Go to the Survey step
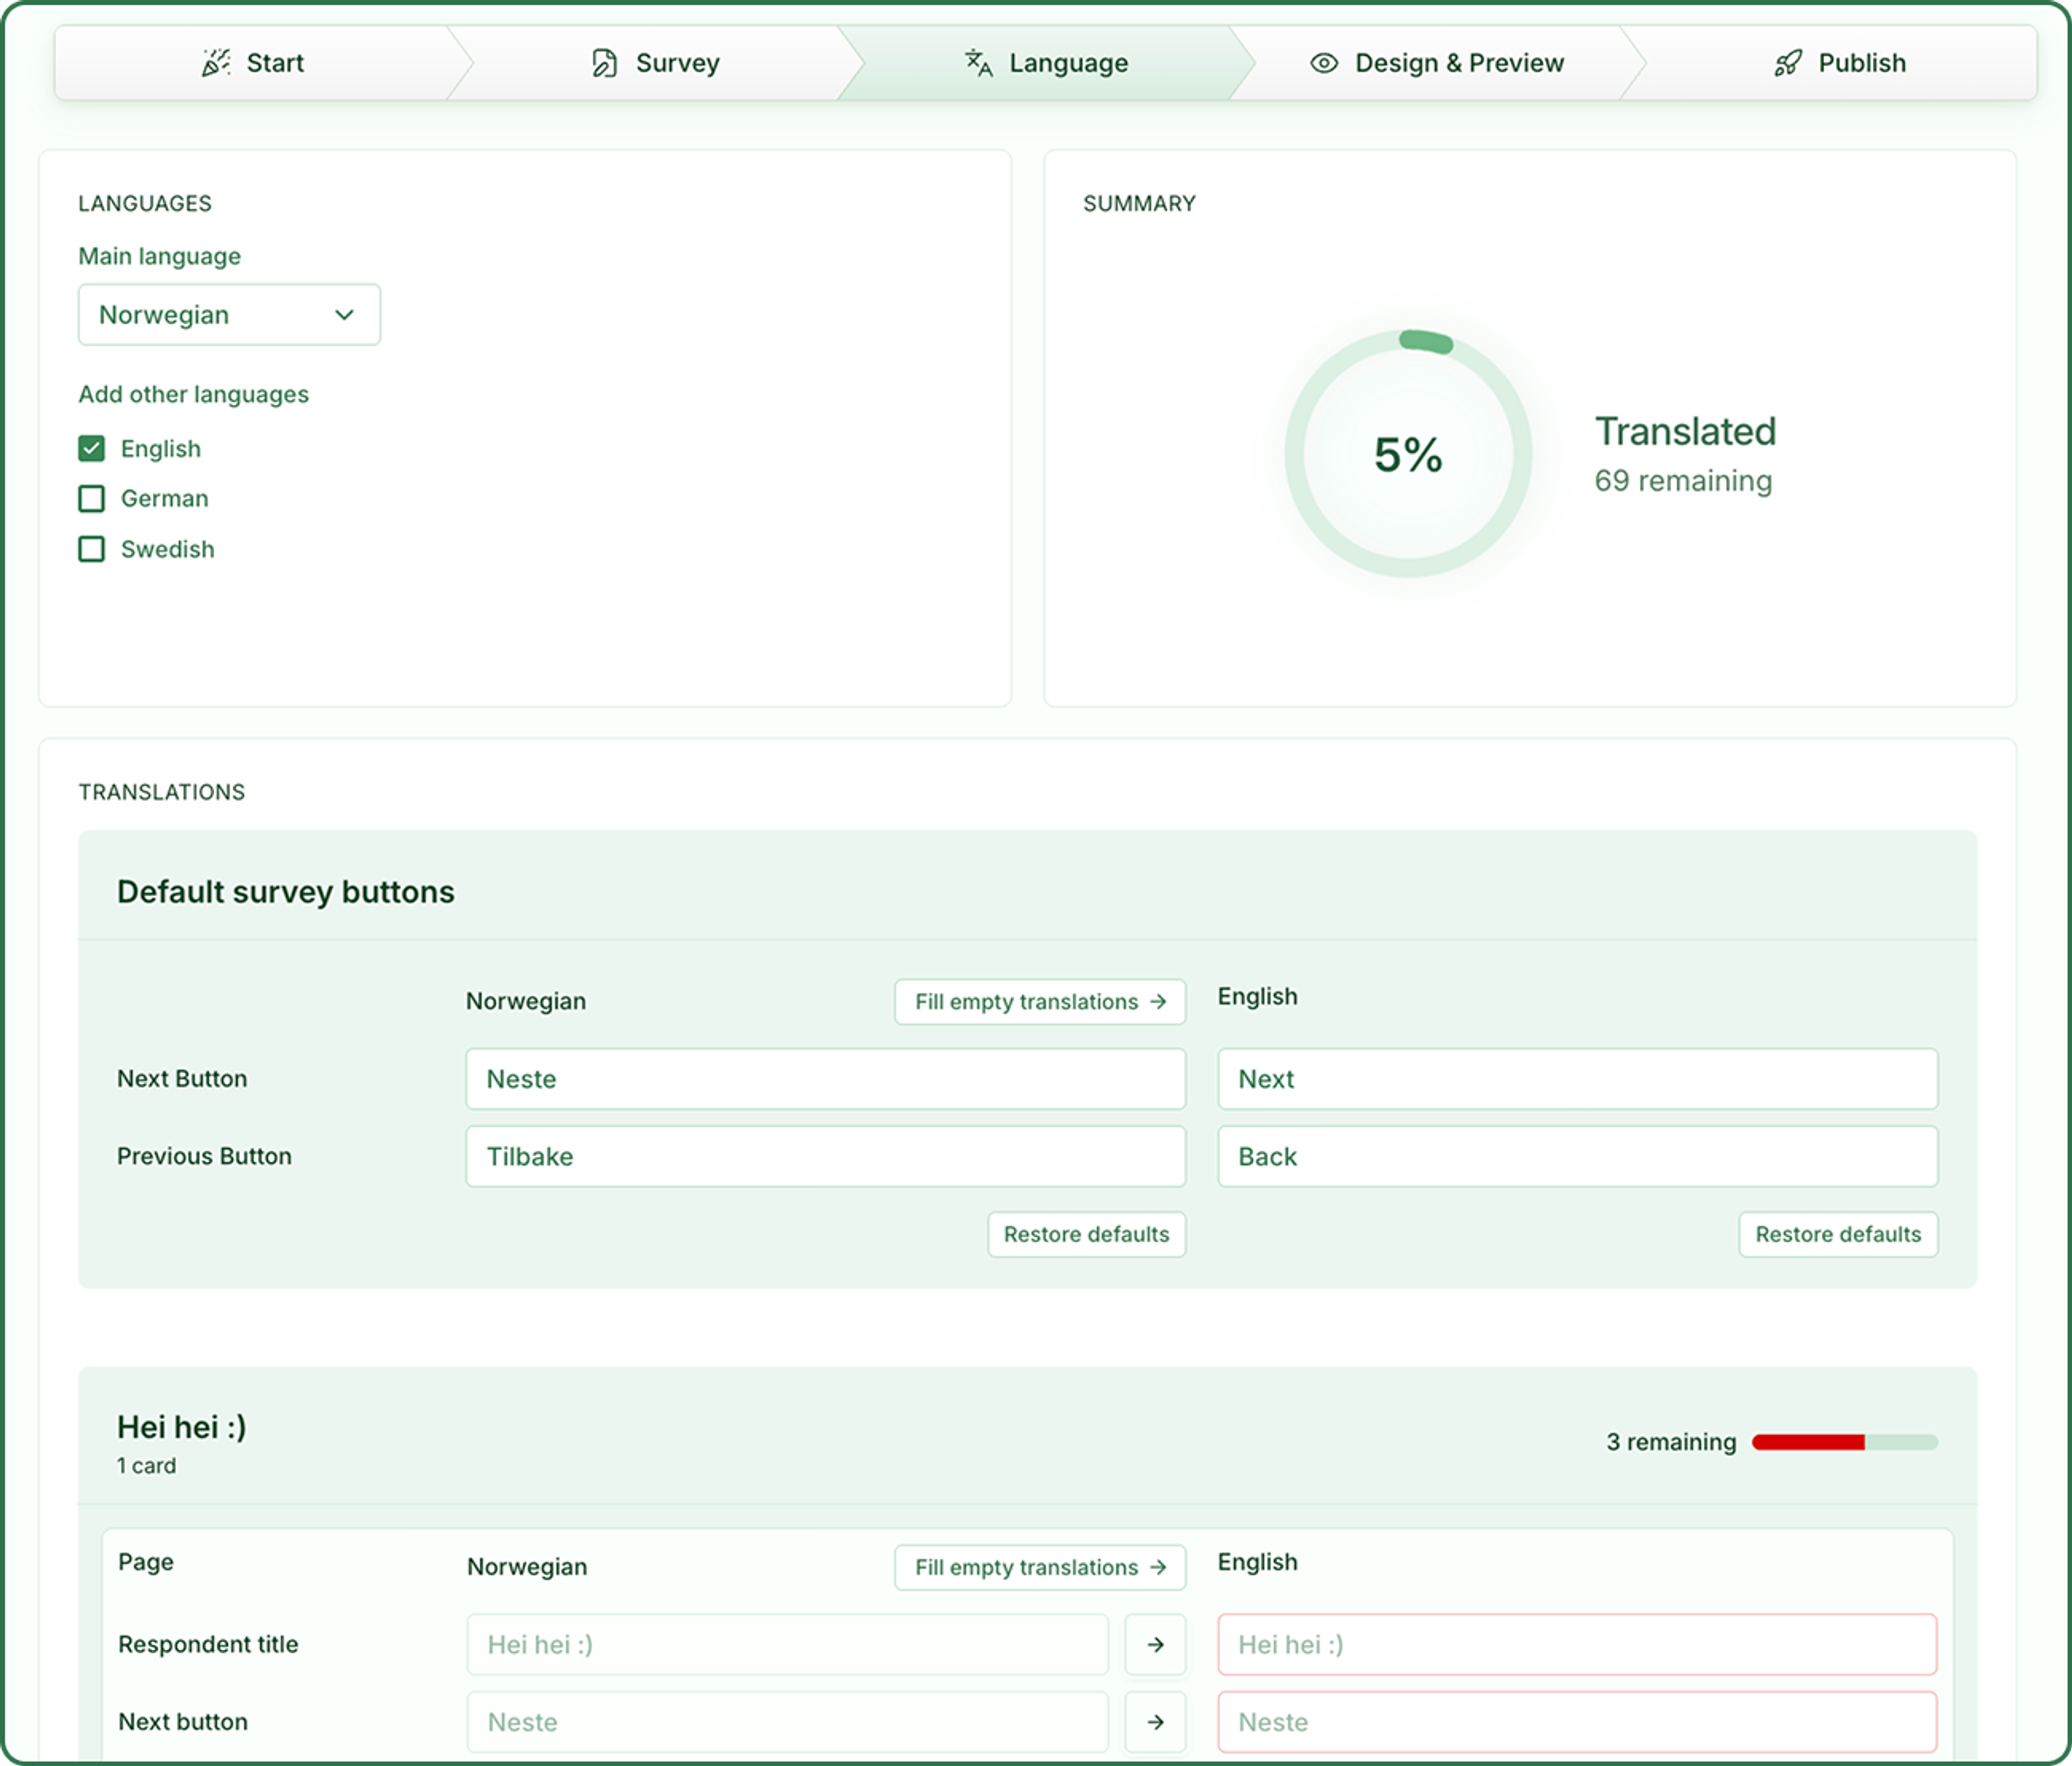The width and height of the screenshot is (2072, 1766). coord(656,63)
